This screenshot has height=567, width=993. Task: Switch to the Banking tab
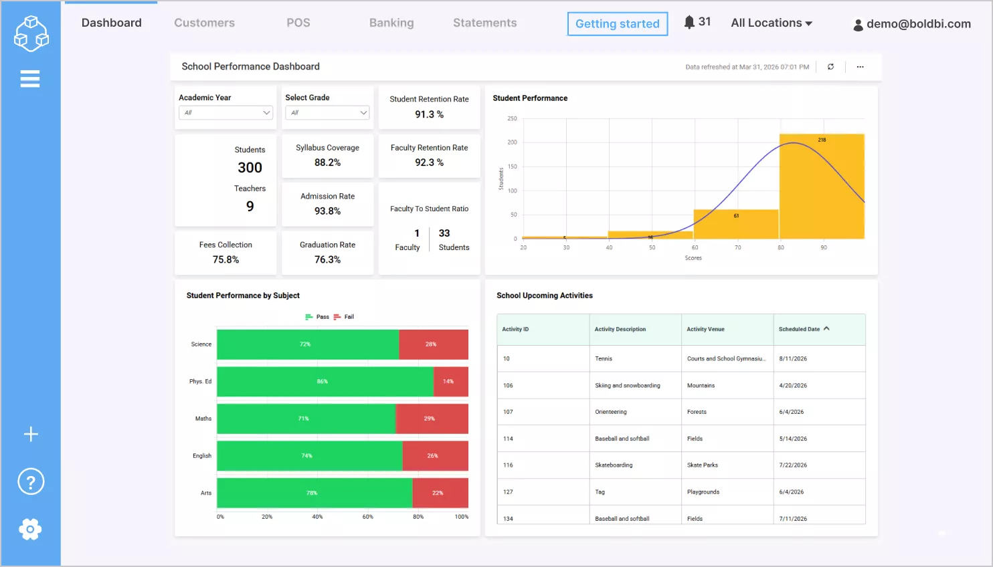[x=391, y=22]
